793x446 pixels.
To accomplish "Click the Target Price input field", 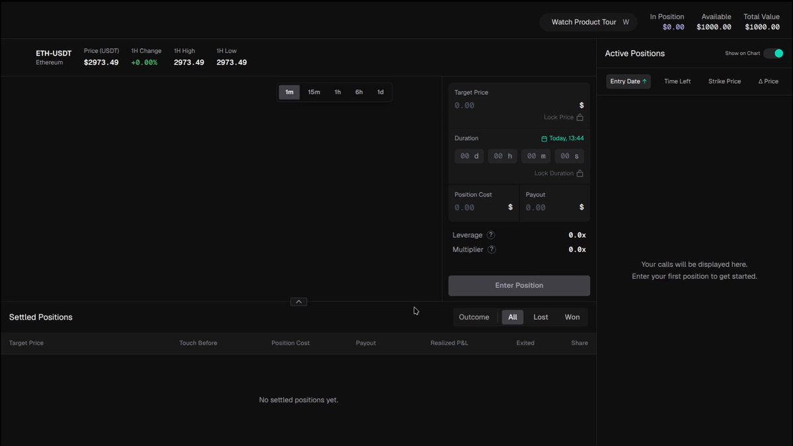I will point(514,105).
